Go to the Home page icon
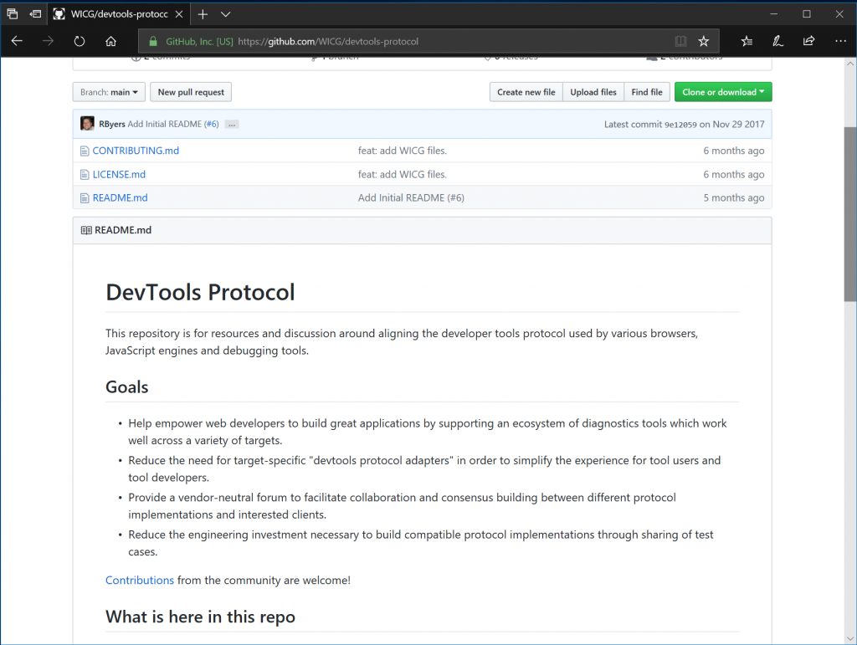 (x=111, y=41)
